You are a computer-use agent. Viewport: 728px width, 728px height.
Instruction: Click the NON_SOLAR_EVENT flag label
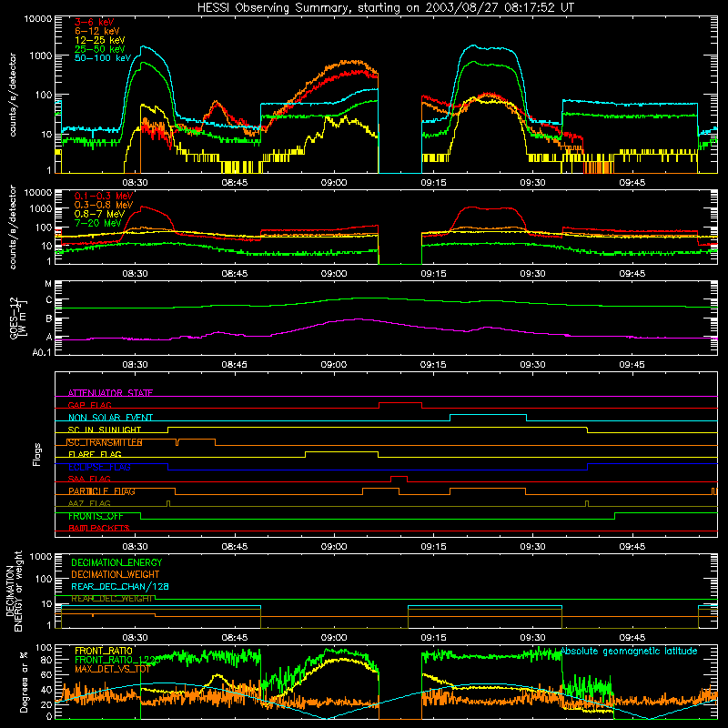(x=110, y=418)
